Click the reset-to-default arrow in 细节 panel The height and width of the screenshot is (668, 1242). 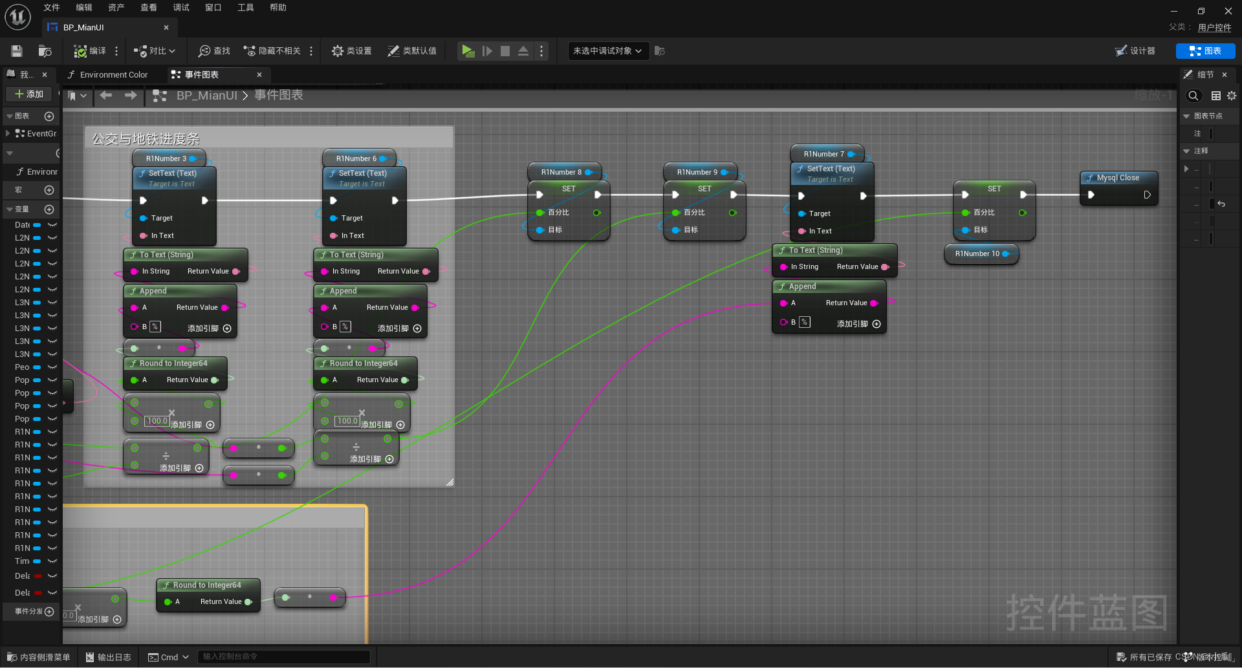[1221, 204]
